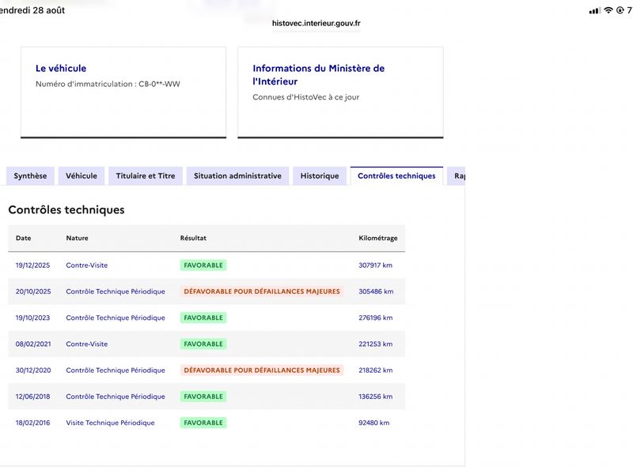Click the DÉFAVORABLE badge for 20/10/2025
Image resolution: width=633 pixels, height=474 pixels.
point(262,292)
